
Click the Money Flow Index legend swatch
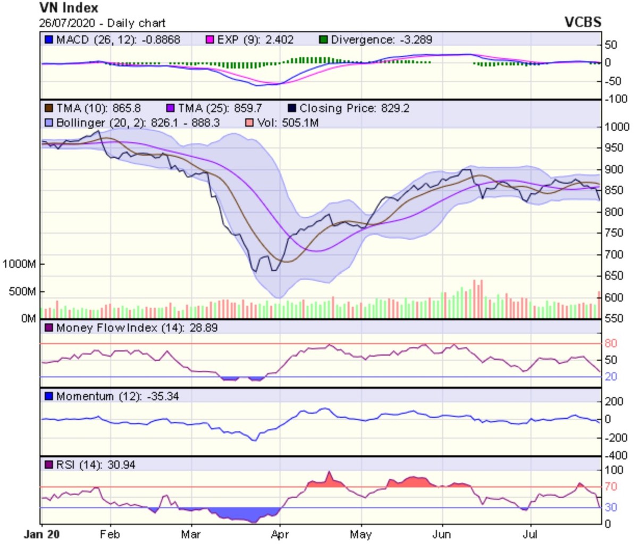[x=49, y=328]
